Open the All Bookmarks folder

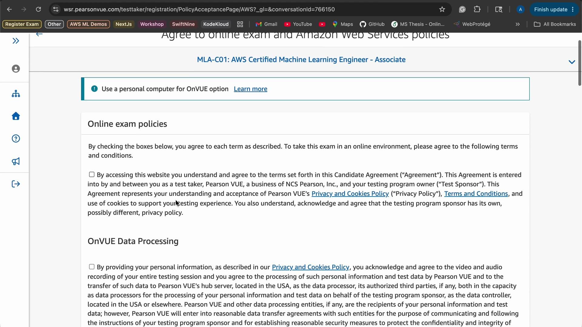tap(555, 24)
